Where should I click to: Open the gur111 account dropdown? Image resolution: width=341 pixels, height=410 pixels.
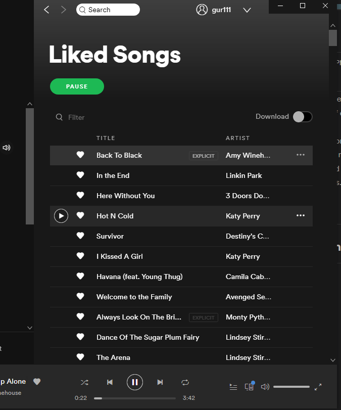click(247, 10)
